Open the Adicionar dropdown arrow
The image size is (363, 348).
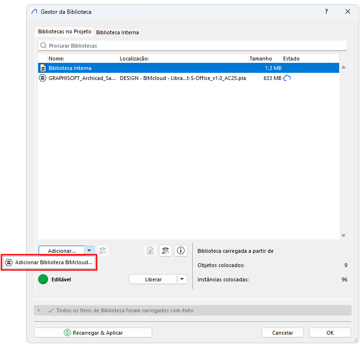pos(89,250)
